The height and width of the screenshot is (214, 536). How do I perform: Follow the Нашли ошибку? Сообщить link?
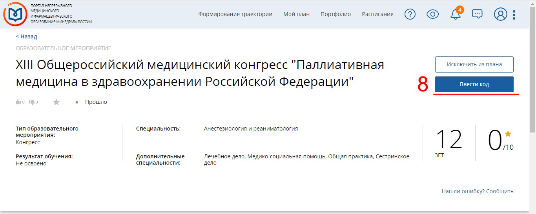(478, 191)
